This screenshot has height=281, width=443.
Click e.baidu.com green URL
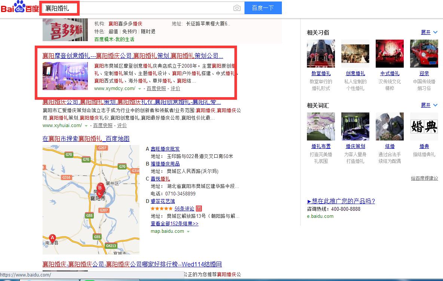click(320, 216)
